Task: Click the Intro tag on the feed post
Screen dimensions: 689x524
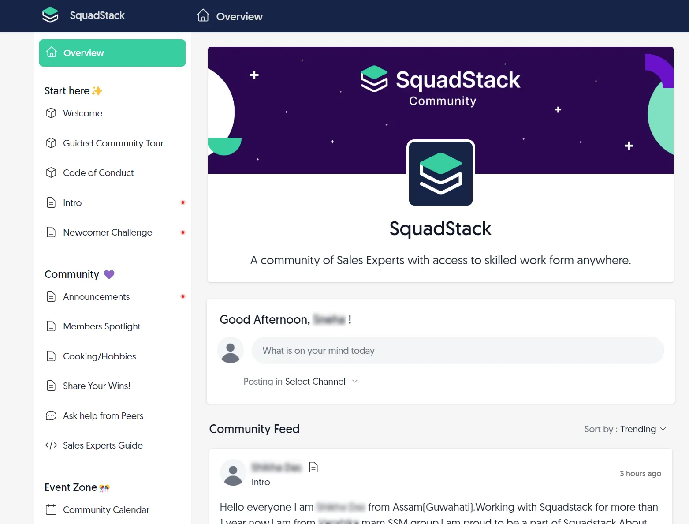Action: [261, 482]
